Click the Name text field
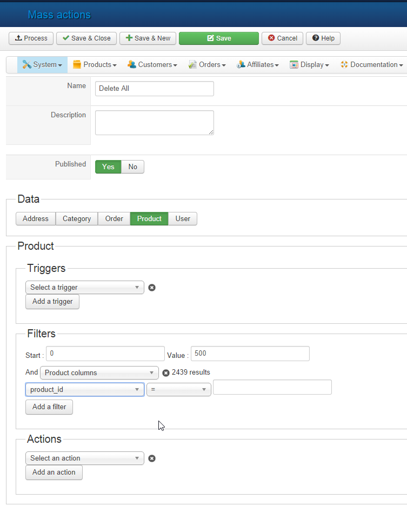This screenshot has width=407, height=526. 155,89
